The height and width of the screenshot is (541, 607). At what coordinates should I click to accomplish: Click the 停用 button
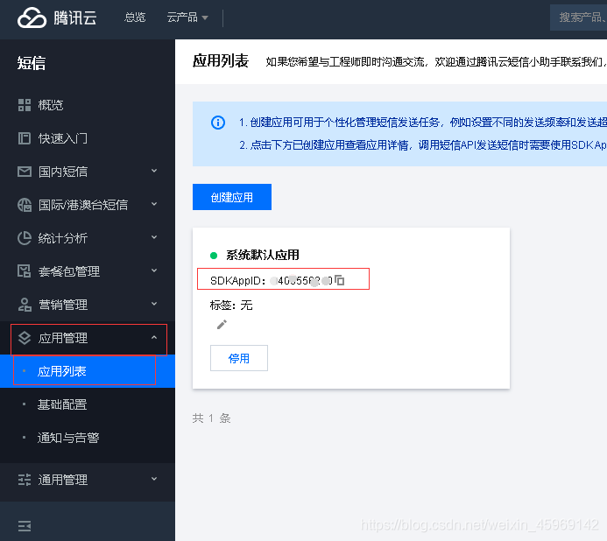239,358
